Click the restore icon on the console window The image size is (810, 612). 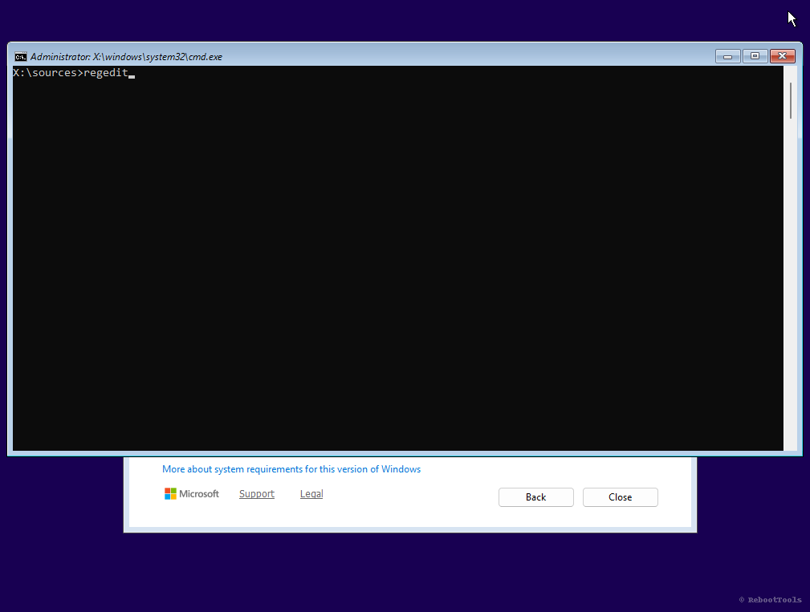[x=755, y=56]
